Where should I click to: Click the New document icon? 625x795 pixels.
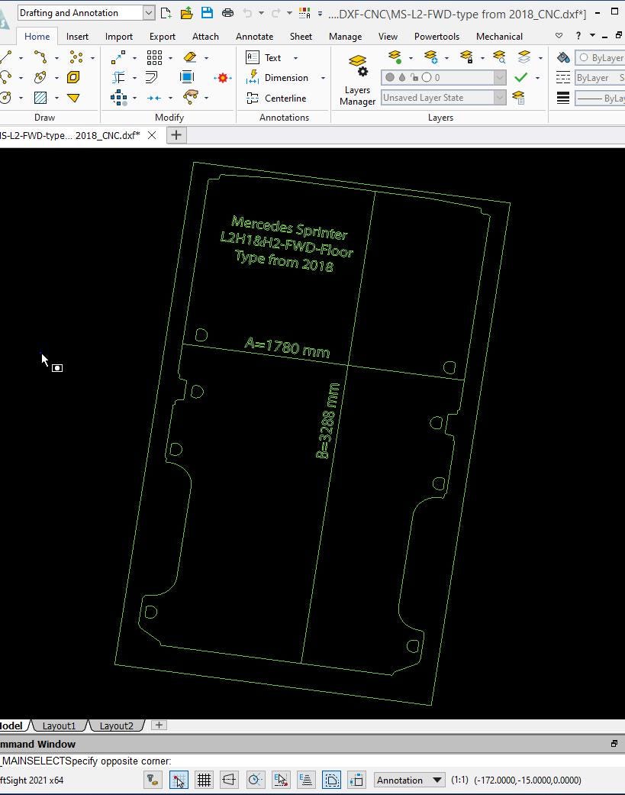click(x=166, y=13)
